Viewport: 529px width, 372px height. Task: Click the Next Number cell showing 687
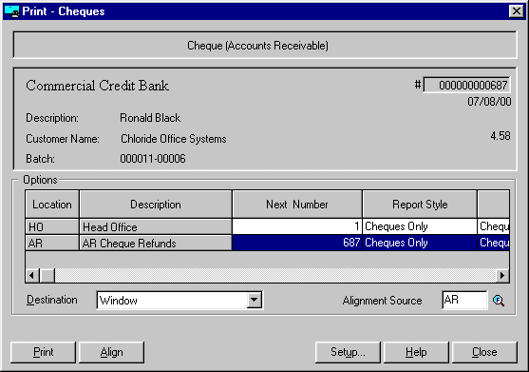(x=297, y=243)
